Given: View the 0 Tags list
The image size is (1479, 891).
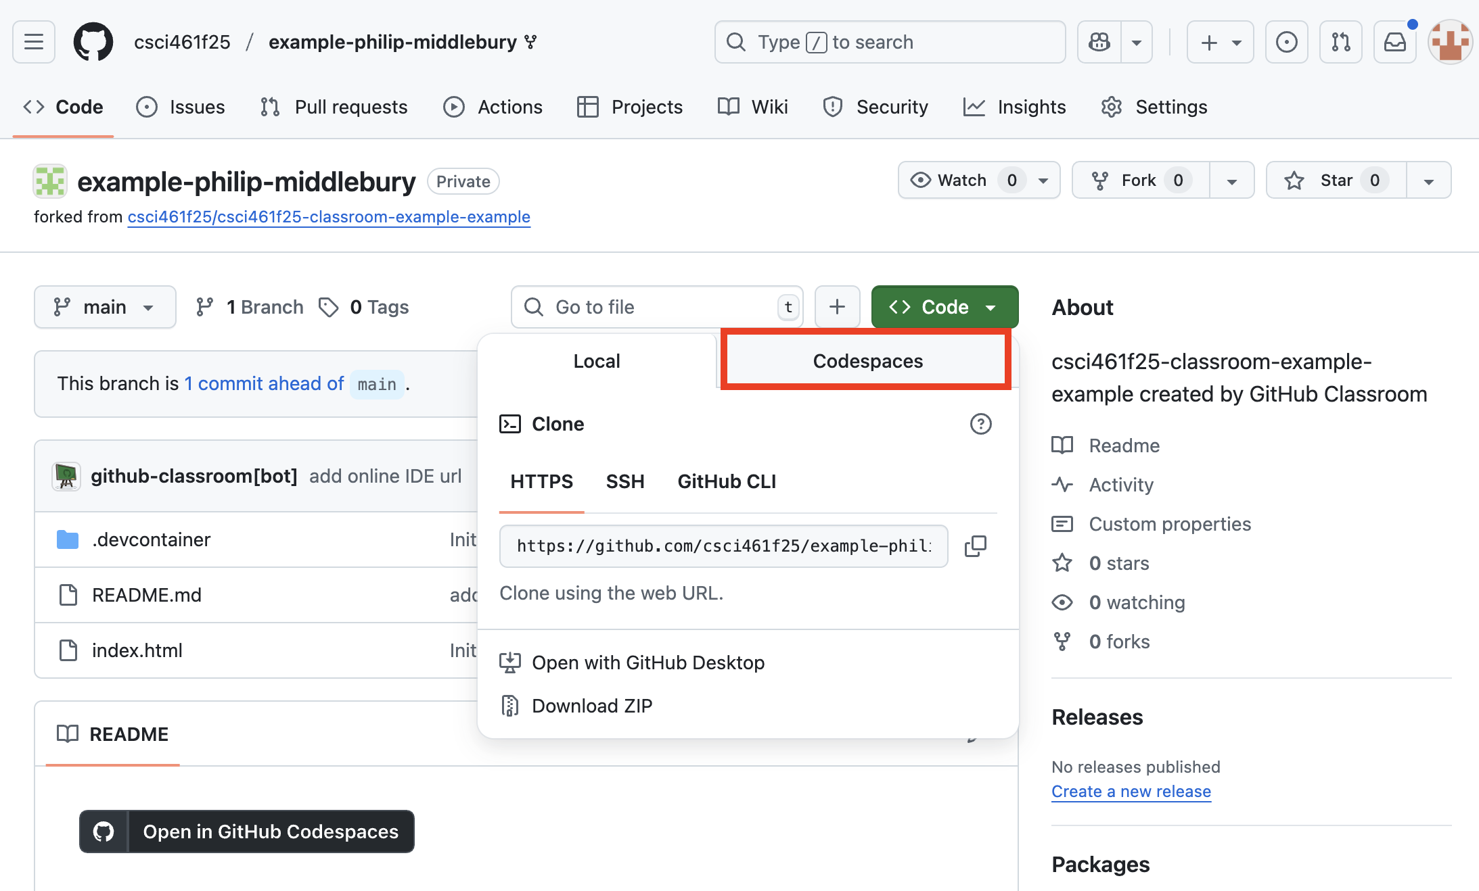Looking at the screenshot, I should (x=364, y=307).
